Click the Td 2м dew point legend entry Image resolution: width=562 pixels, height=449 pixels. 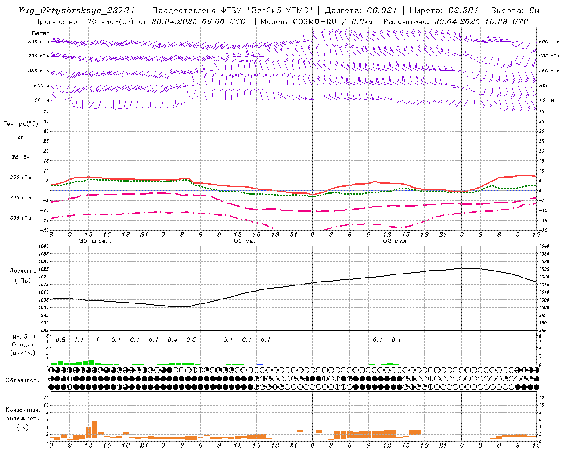pyautogui.click(x=20, y=157)
